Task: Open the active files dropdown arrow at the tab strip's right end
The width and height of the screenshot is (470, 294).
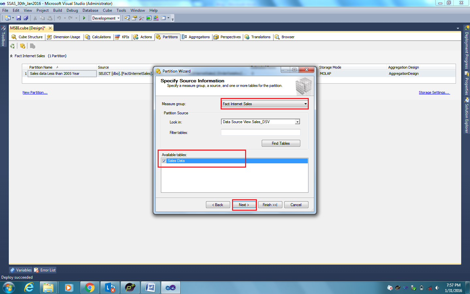Action: 458,28
